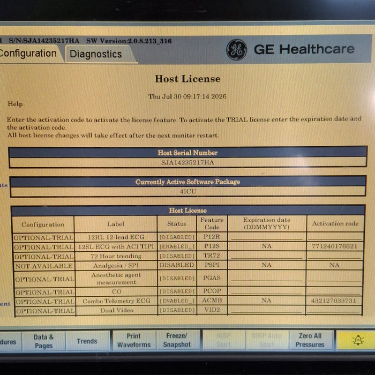Viewport: 375px width, 375px height.
Task: Click the Dual Video label
Action: 117,310
